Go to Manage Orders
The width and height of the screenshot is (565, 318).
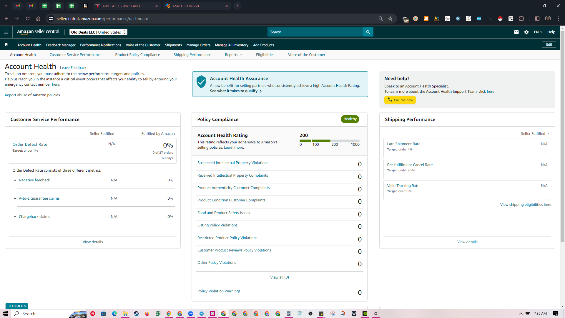(198, 45)
